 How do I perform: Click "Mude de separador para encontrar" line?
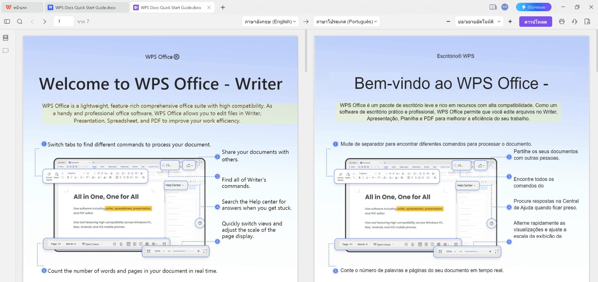pyautogui.click(x=436, y=144)
